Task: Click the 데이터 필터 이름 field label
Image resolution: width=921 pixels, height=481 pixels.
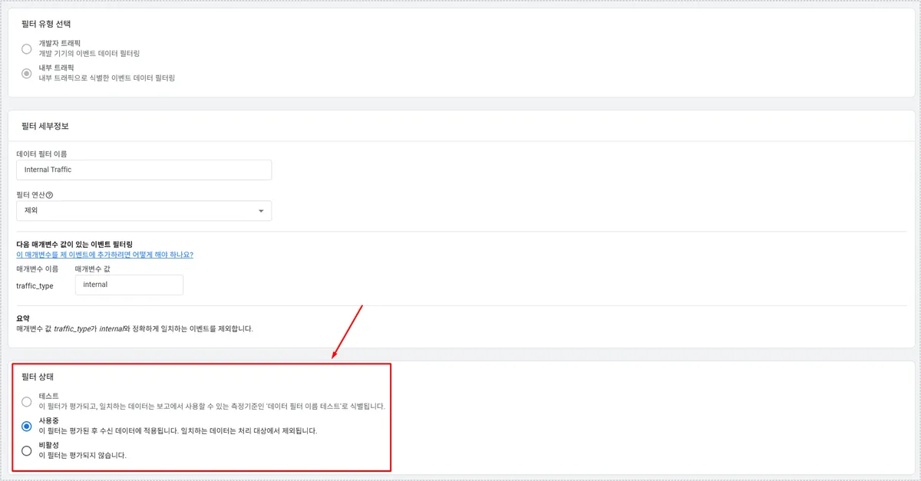Action: point(41,153)
